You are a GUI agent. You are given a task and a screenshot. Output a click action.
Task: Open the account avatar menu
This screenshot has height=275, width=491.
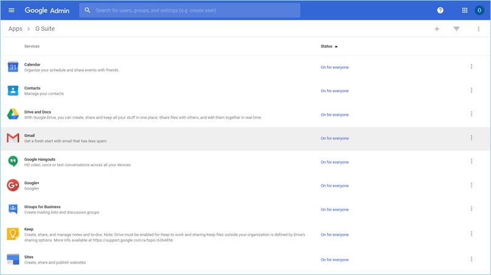pyautogui.click(x=479, y=10)
